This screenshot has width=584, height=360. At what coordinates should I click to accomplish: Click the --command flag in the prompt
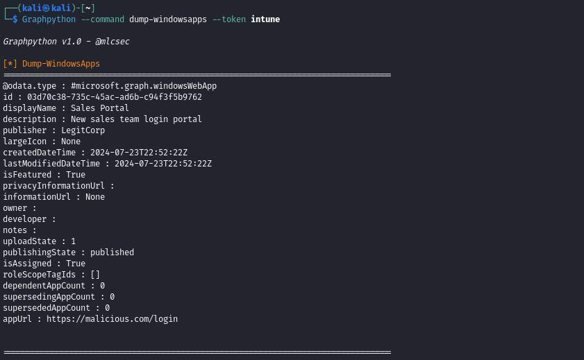pyautogui.click(x=103, y=19)
